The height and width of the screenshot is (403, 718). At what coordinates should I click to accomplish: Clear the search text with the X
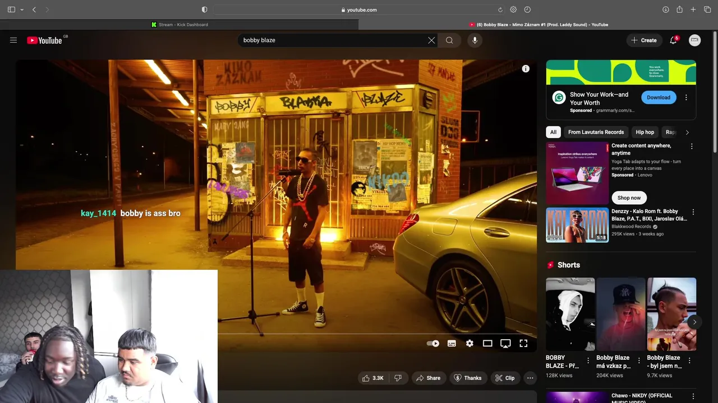tap(431, 40)
